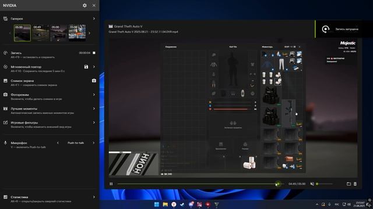Open the fourth colorful gallery thumbnail
373x209 pixels.
coord(77,33)
